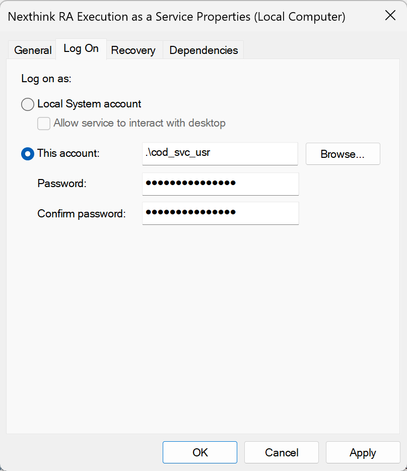Image resolution: width=407 pixels, height=471 pixels.
Task: Click the Cancel button
Action: pos(282,452)
